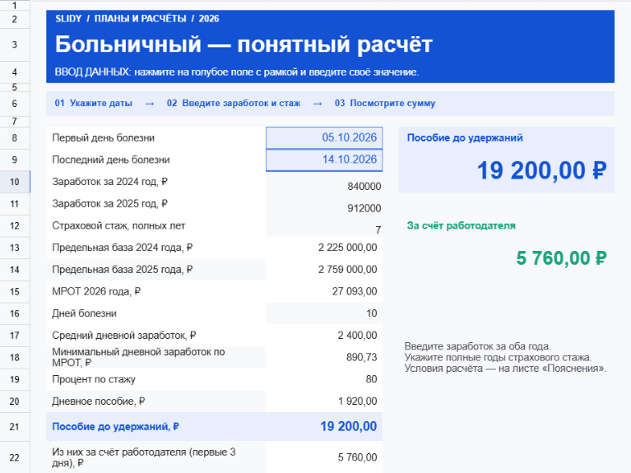Click the 2024 earnings value 840000

point(364,187)
